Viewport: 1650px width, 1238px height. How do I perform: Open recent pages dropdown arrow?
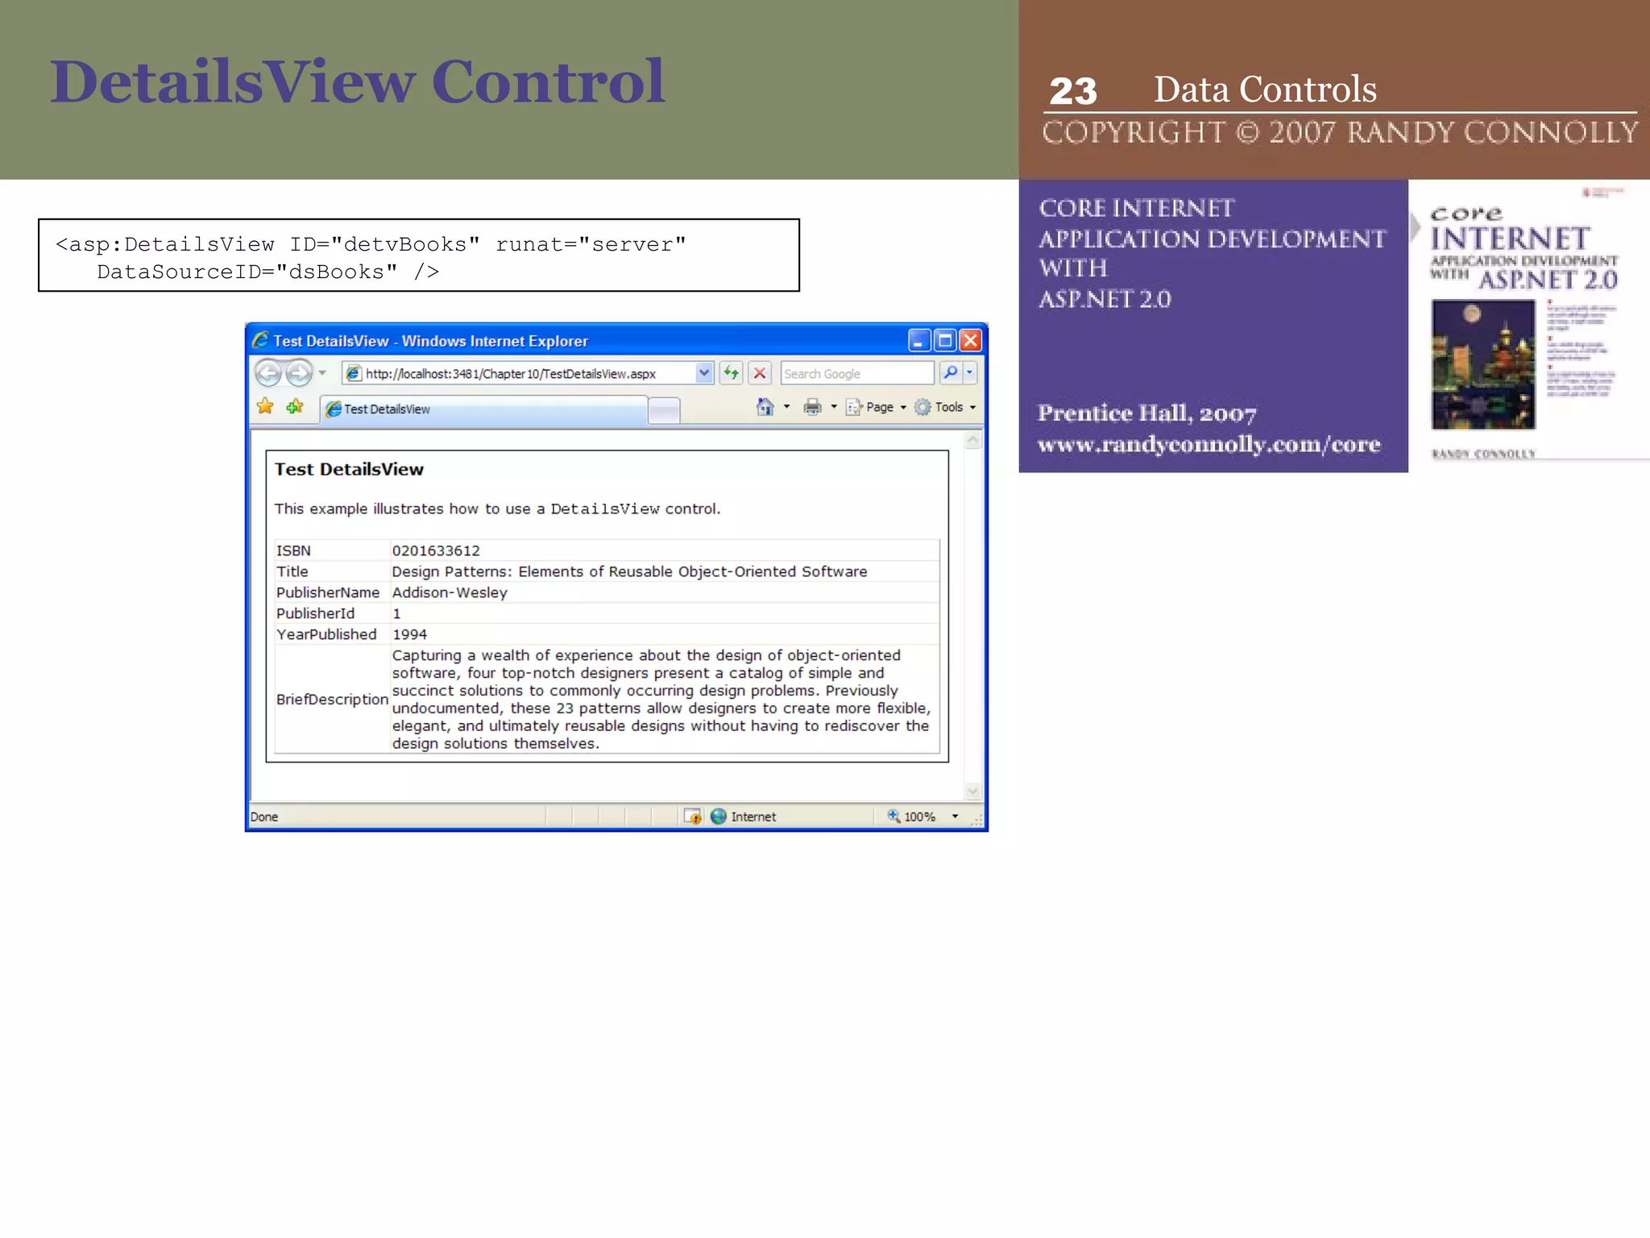tap(322, 373)
